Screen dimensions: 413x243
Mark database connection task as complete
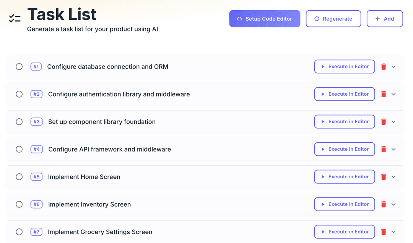pyautogui.click(x=19, y=67)
